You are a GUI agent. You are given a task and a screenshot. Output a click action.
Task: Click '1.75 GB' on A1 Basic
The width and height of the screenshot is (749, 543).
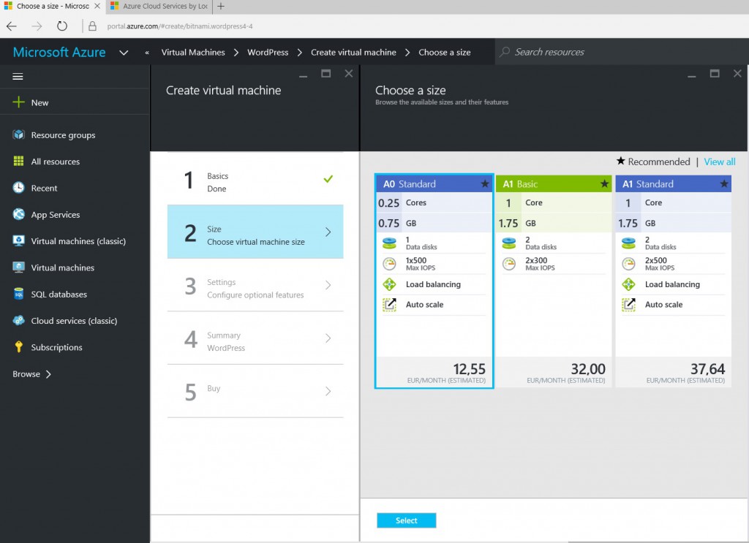click(x=554, y=223)
